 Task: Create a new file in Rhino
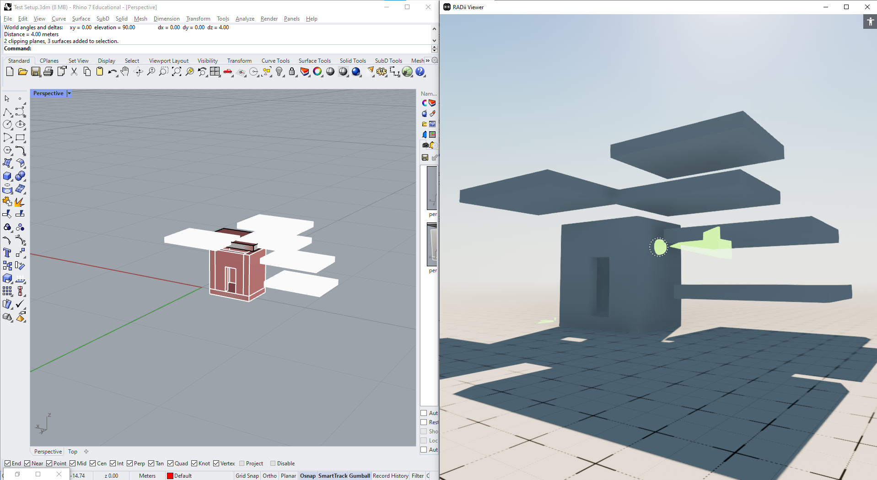click(10, 71)
